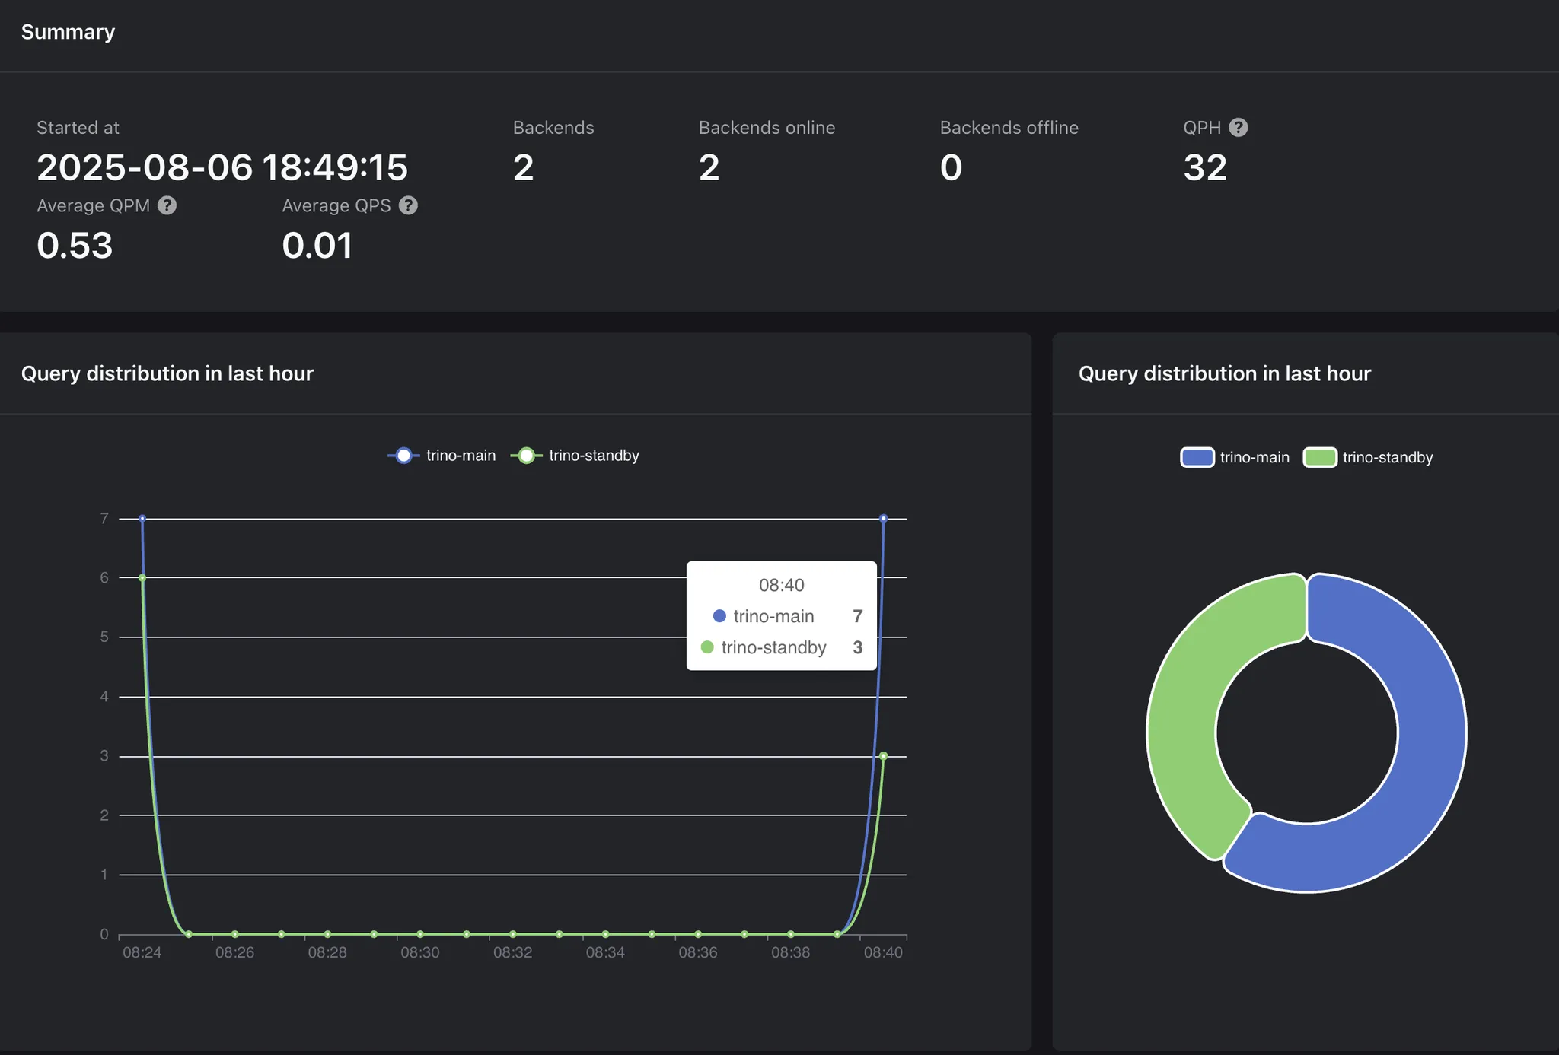Image resolution: width=1559 pixels, height=1055 pixels.
Task: Click the 08:28 x-axis label
Action: click(x=327, y=952)
